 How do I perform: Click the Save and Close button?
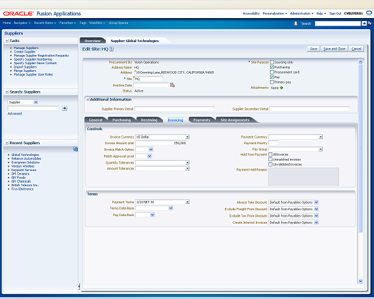pyautogui.click(x=334, y=49)
